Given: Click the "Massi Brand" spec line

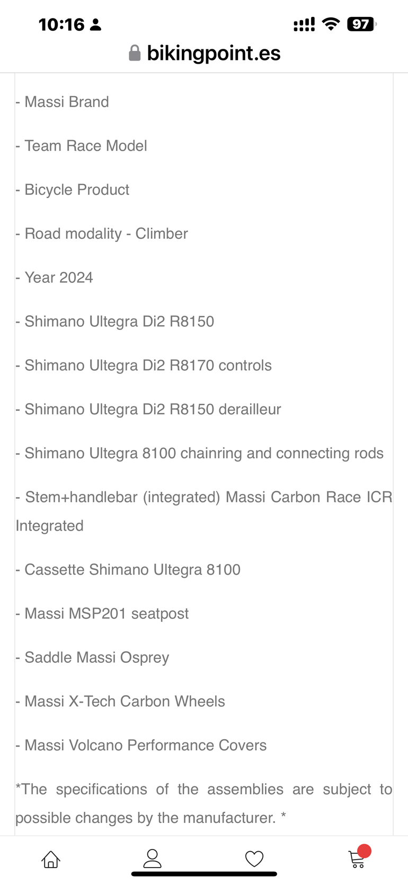Looking at the screenshot, I should coord(67,102).
